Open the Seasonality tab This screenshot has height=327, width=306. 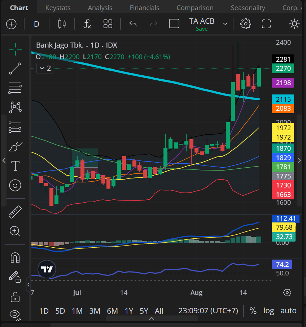pyautogui.click(x=248, y=8)
